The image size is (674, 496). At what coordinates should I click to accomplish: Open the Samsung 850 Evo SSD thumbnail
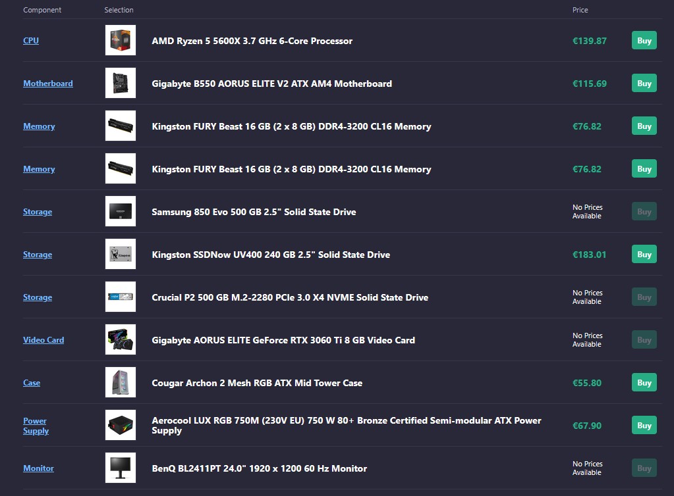[121, 211]
